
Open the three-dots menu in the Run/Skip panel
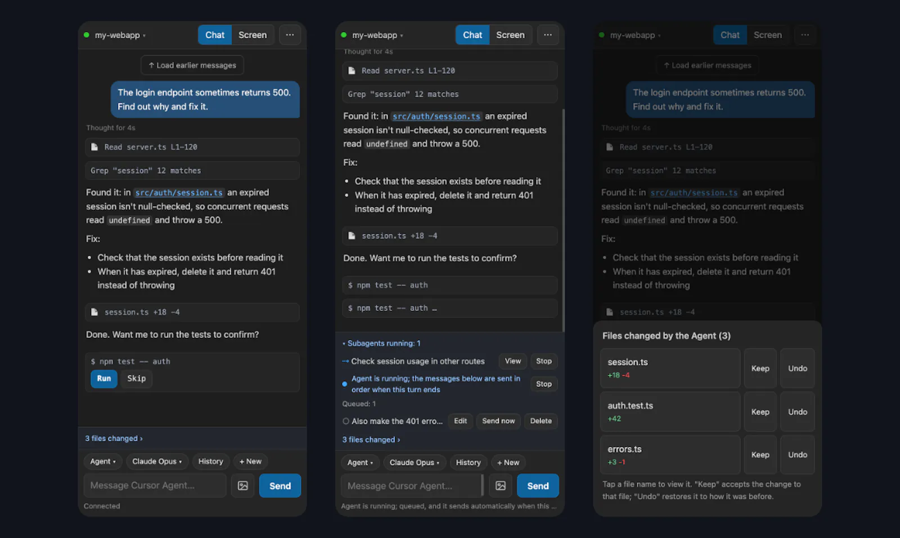tap(290, 35)
